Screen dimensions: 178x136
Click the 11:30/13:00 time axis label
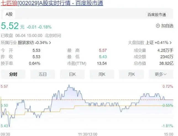click(88, 134)
